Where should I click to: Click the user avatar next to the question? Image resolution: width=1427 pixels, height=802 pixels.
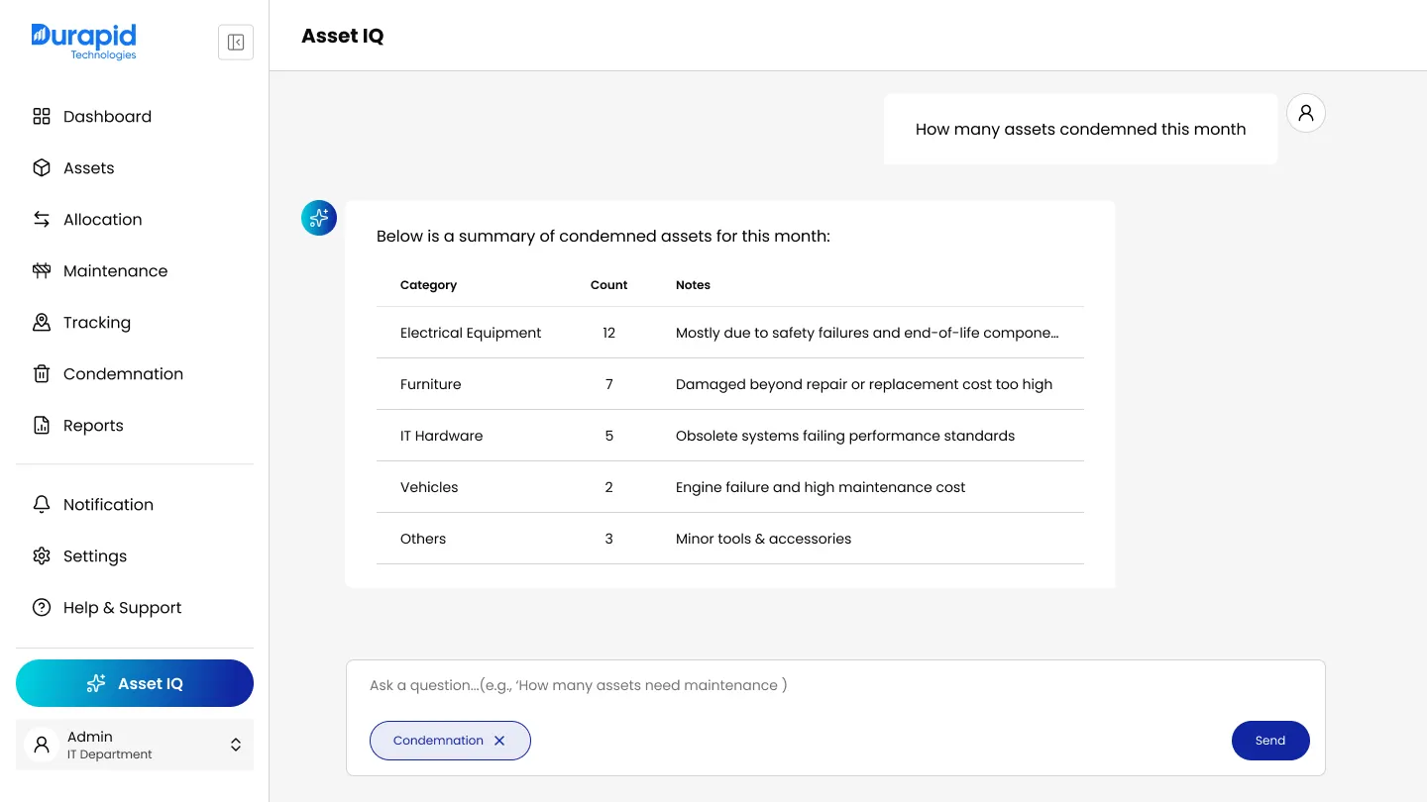click(x=1305, y=112)
